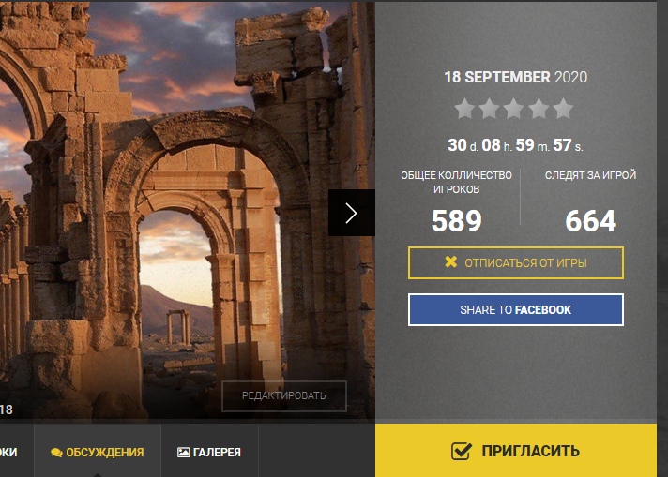The image size is (668, 477).
Task: Rate the game with first star
Action: point(464,109)
